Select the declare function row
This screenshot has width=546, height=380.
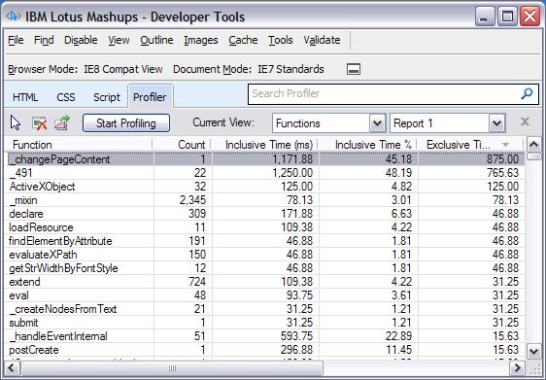click(x=265, y=214)
